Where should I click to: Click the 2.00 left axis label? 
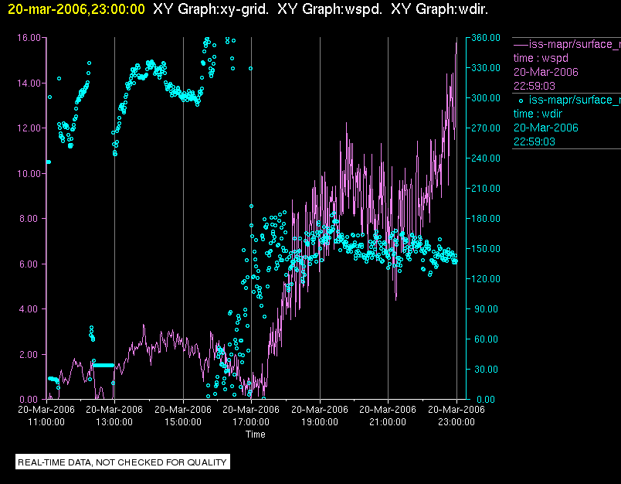coord(30,354)
